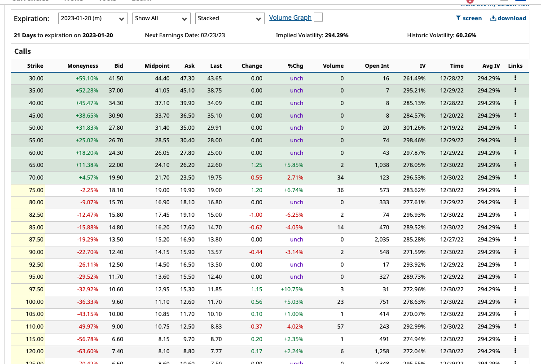
Task: Open links menu for 87.50 strike row
Action: pyautogui.click(x=515, y=239)
